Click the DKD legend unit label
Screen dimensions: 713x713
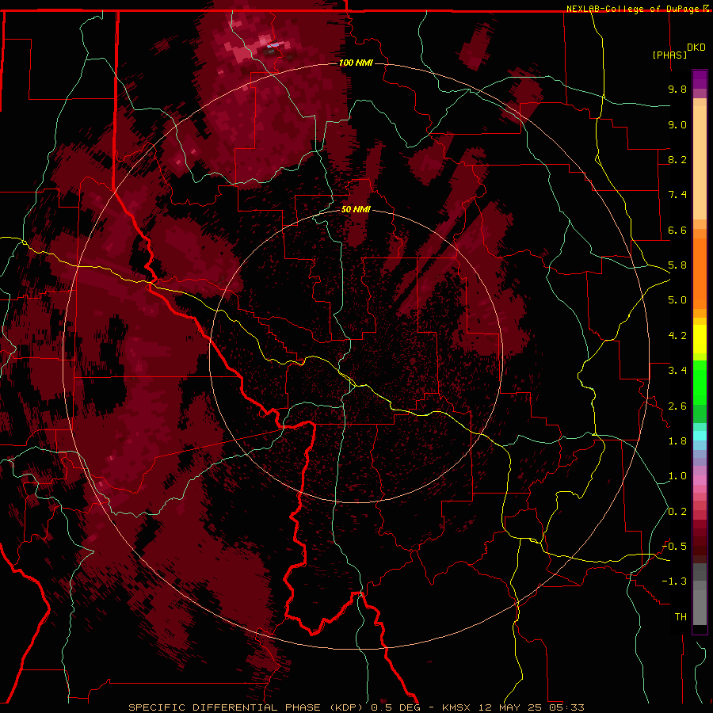(x=696, y=47)
